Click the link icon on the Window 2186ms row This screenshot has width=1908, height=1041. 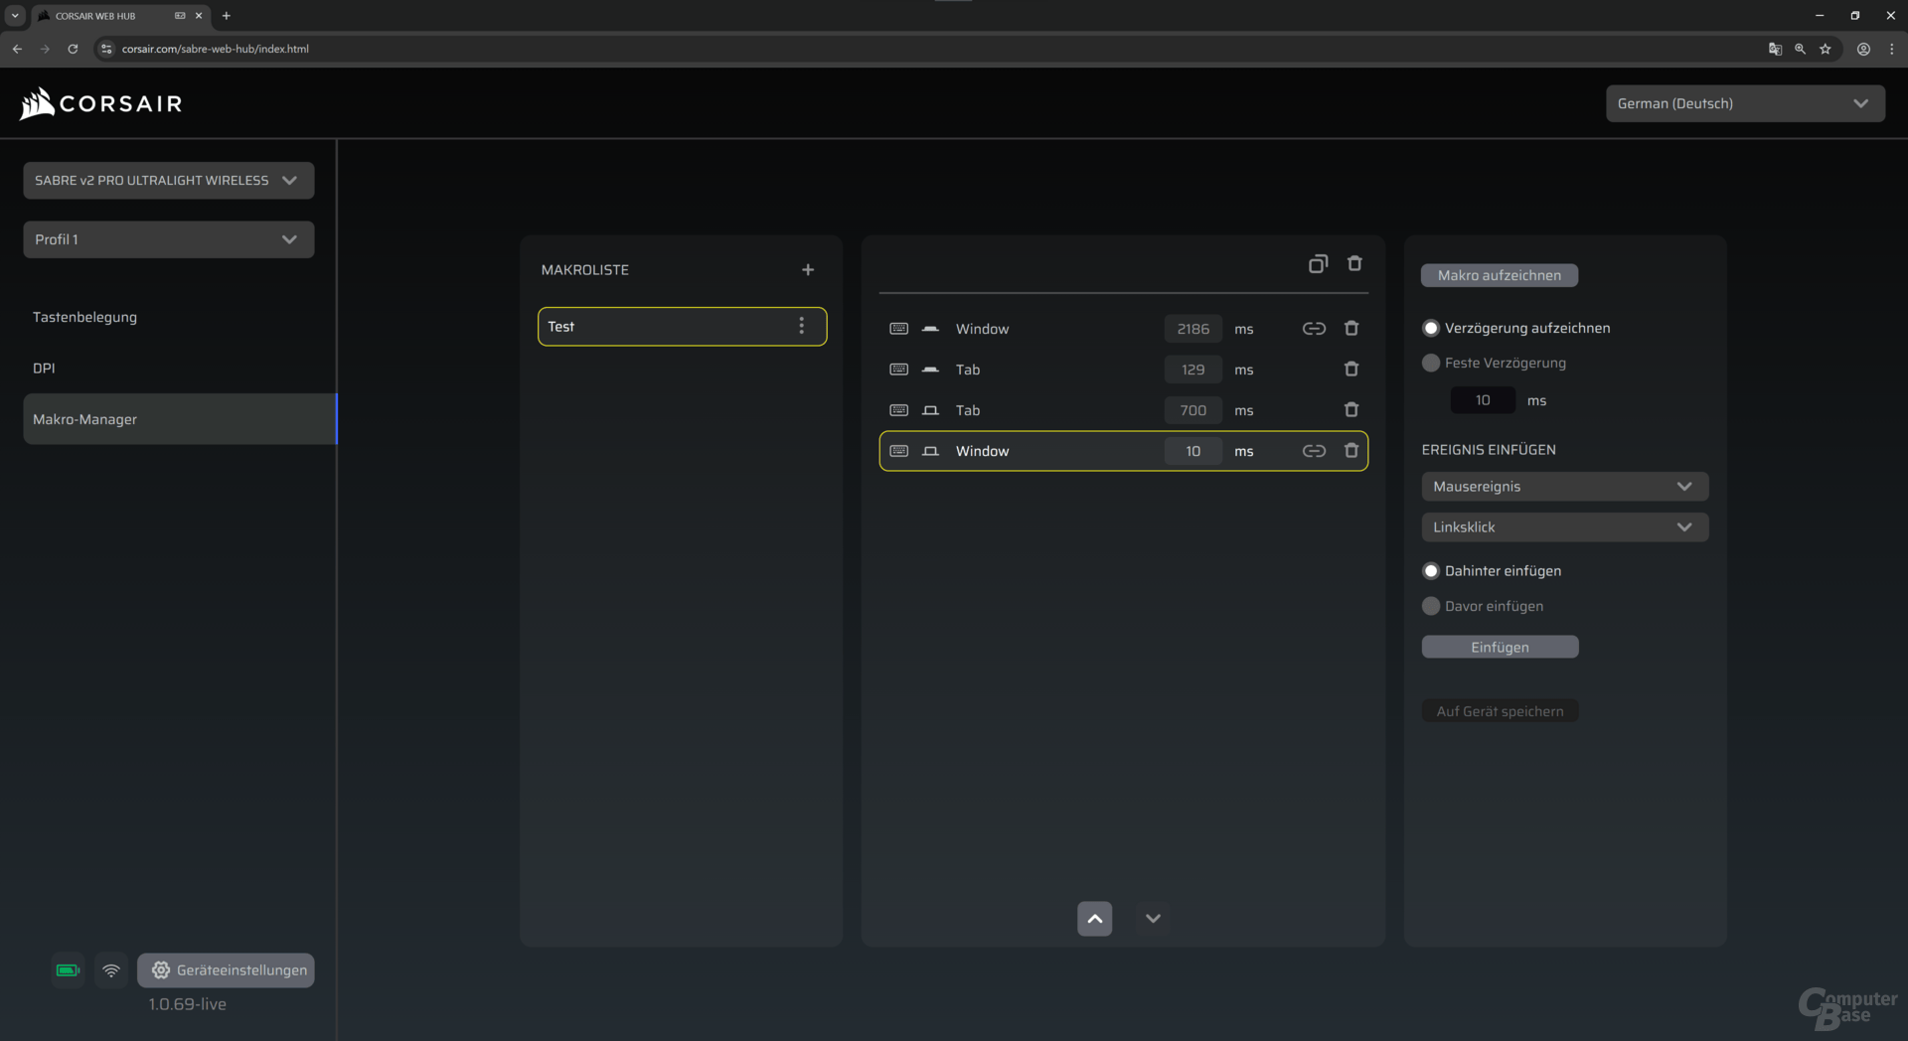pos(1314,328)
